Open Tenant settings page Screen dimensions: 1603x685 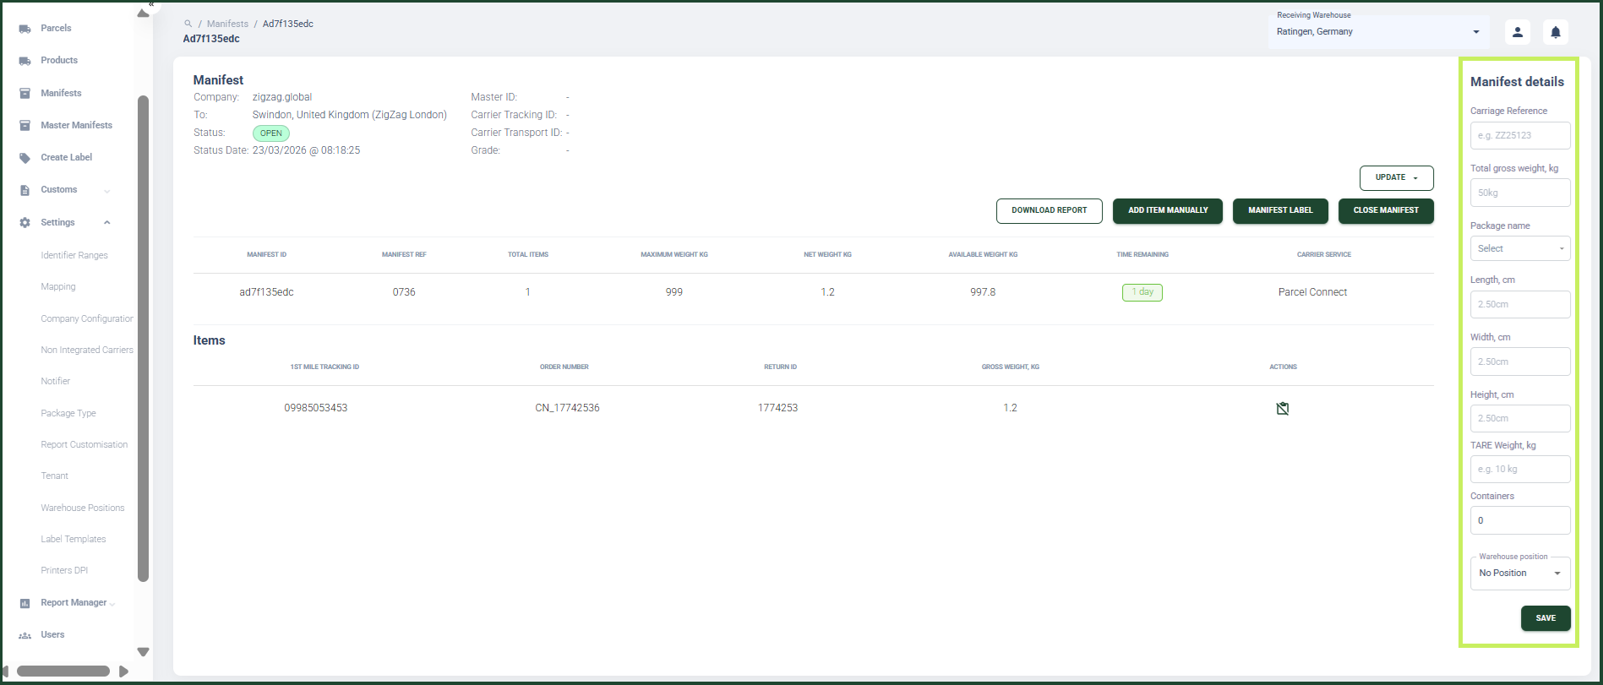coord(55,476)
